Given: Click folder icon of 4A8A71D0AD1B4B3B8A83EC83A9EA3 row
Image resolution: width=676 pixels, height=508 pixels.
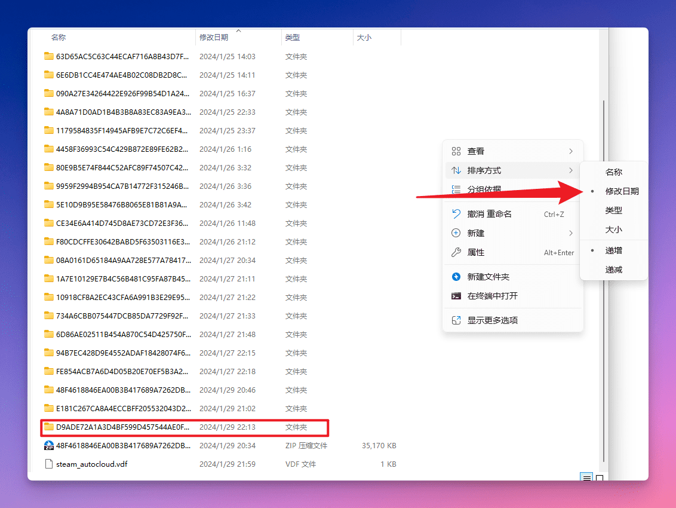Looking at the screenshot, I should 49,112.
